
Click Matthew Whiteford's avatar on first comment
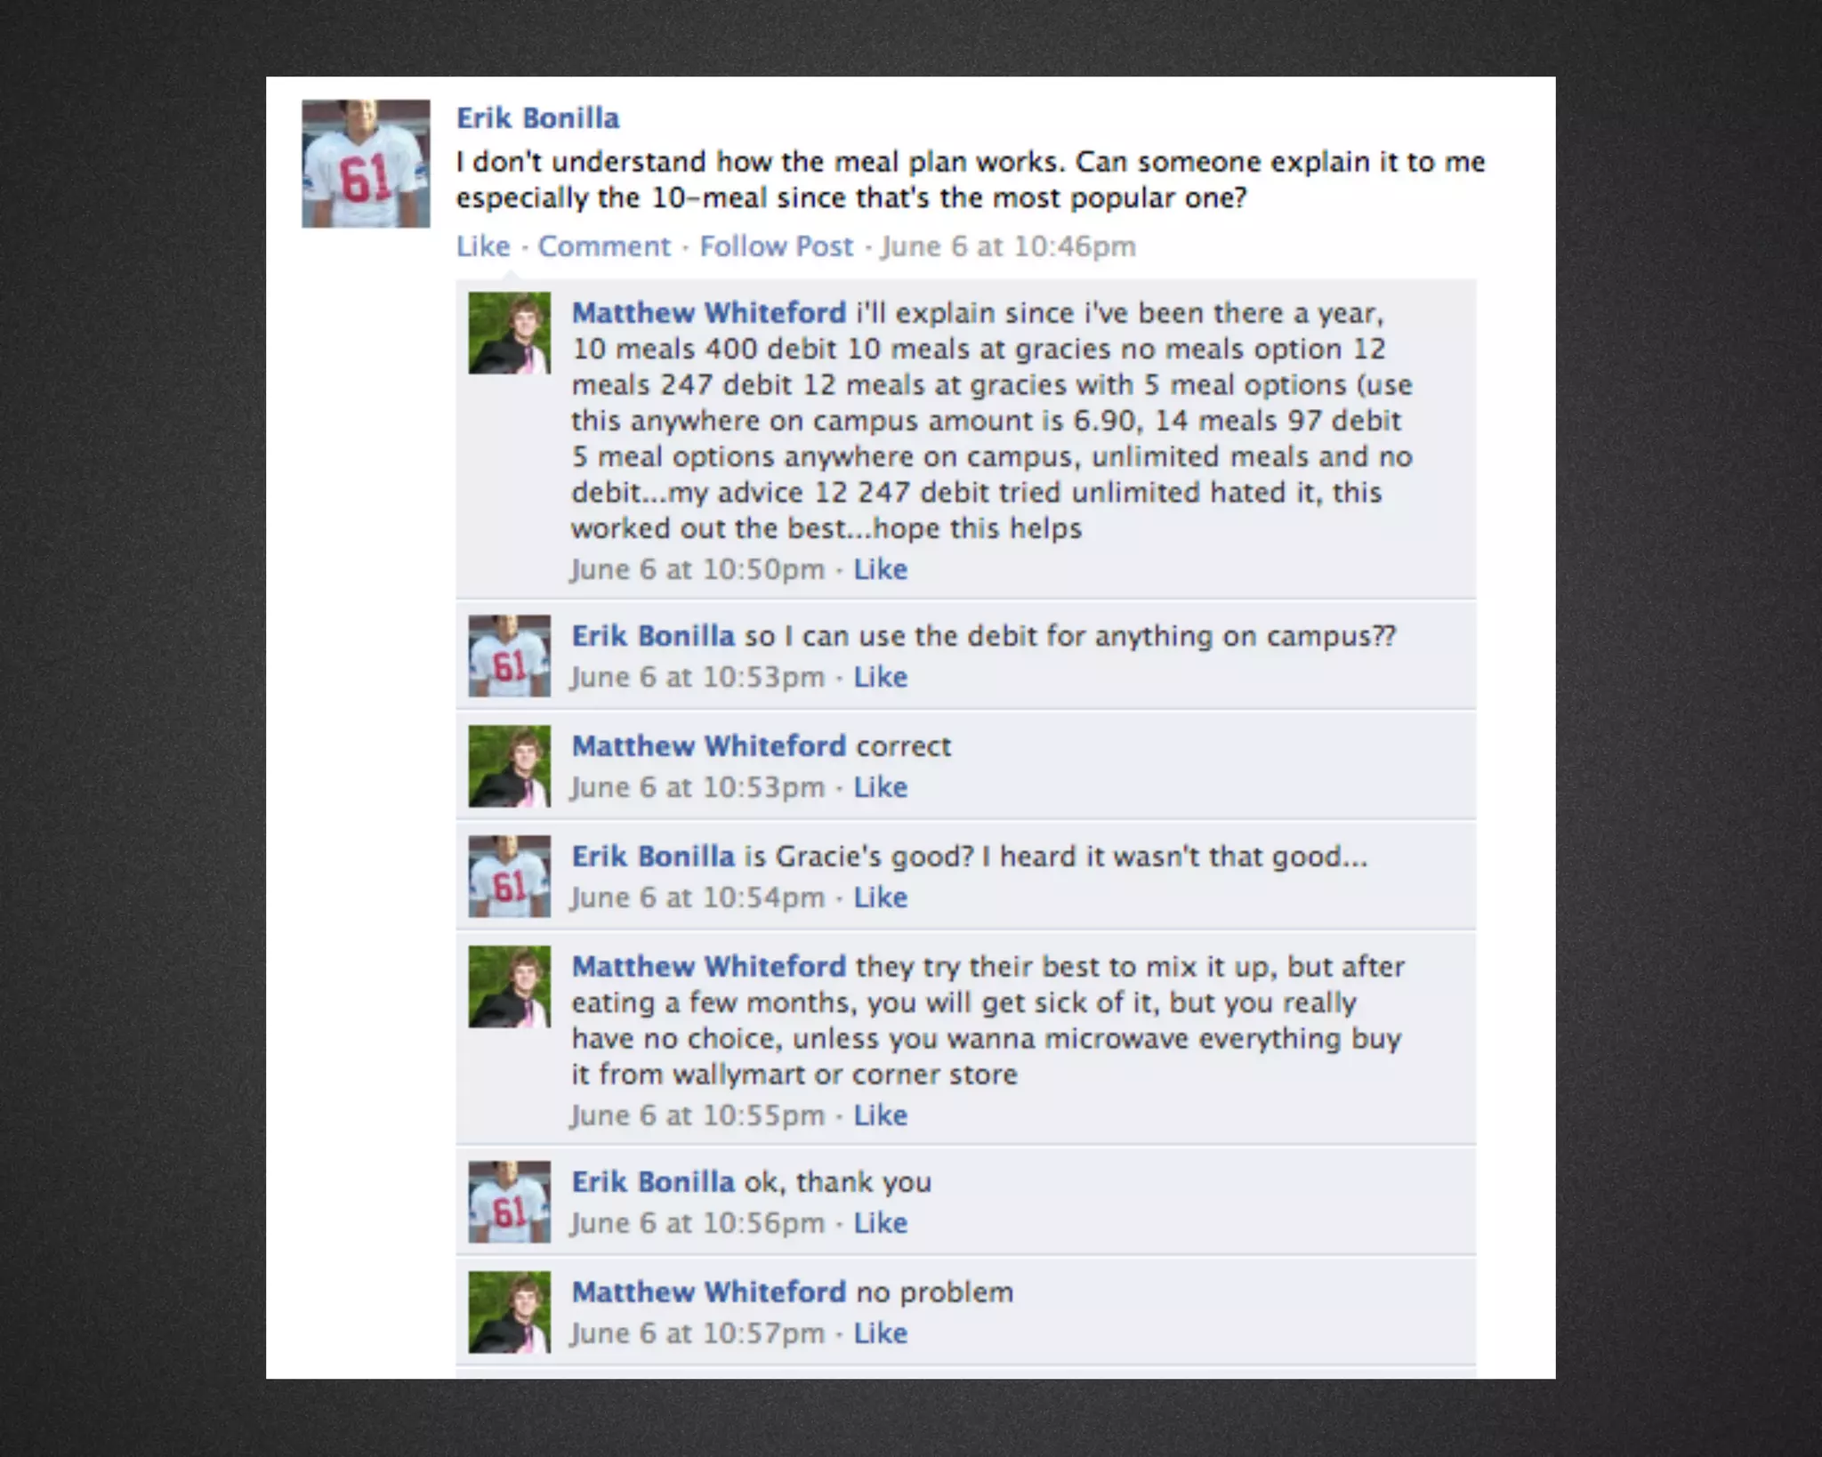(x=510, y=333)
